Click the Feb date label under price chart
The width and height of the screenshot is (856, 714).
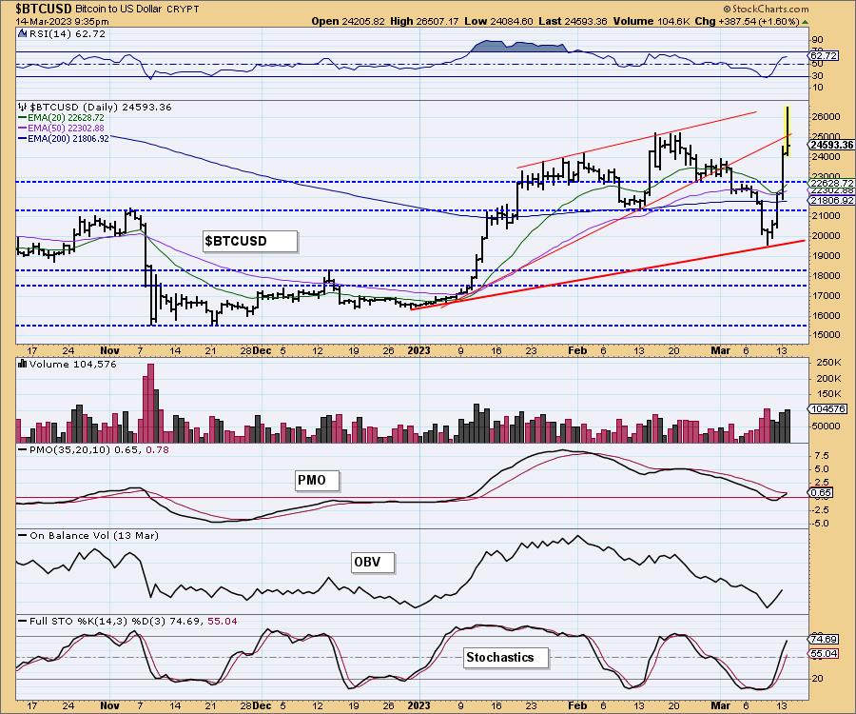[577, 350]
